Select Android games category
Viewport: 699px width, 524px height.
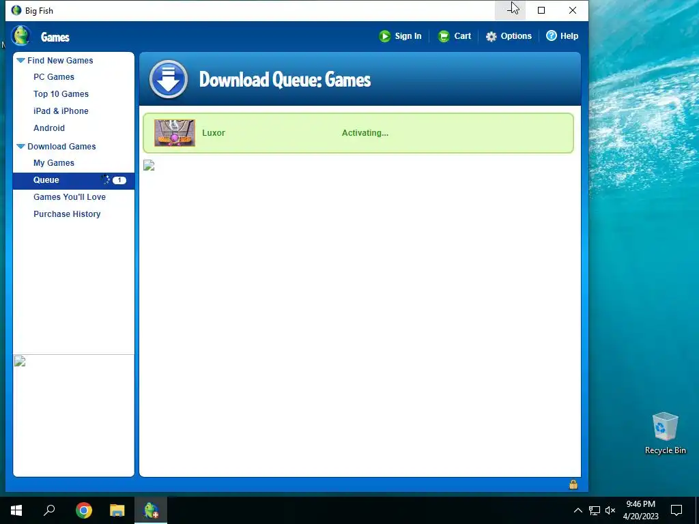coord(49,128)
